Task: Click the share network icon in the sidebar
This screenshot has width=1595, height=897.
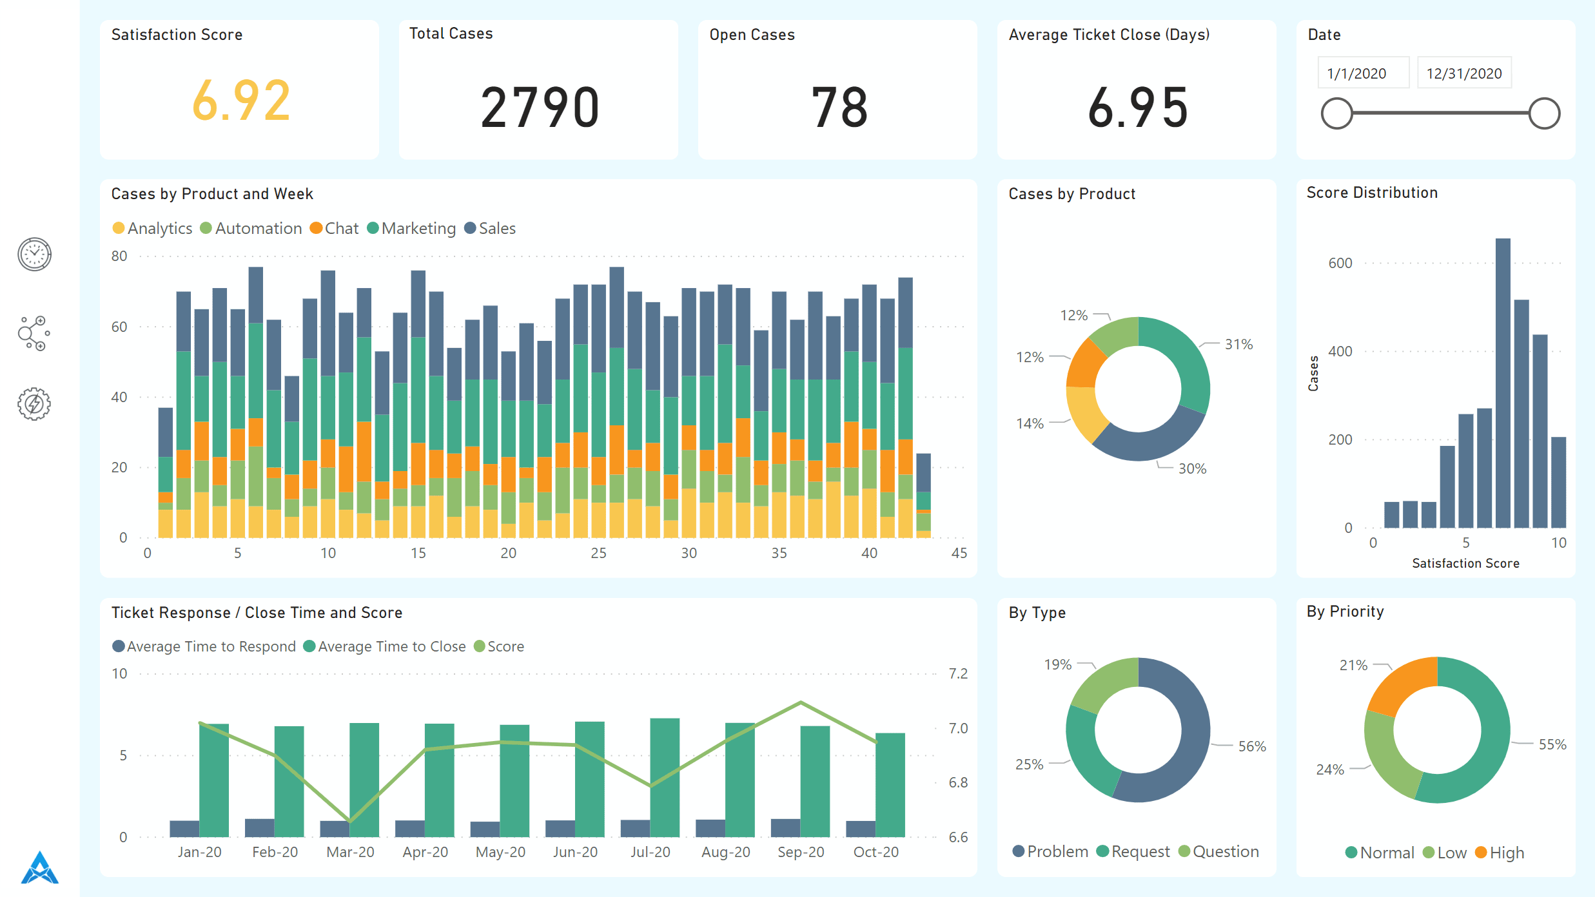Action: 34,332
